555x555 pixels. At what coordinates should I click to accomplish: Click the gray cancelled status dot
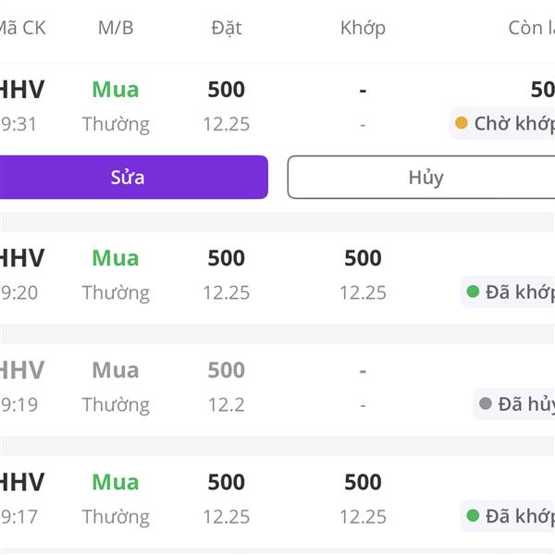pyautogui.click(x=486, y=404)
